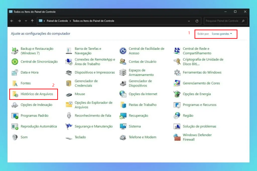Open Central de Facilidade de Acesso icon

(x=123, y=51)
